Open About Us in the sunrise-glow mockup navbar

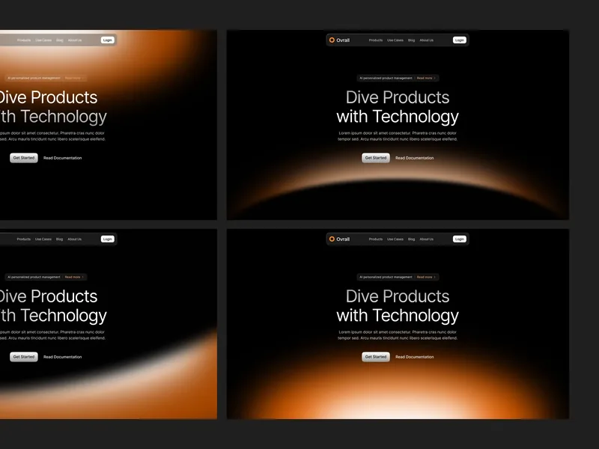[426, 239]
